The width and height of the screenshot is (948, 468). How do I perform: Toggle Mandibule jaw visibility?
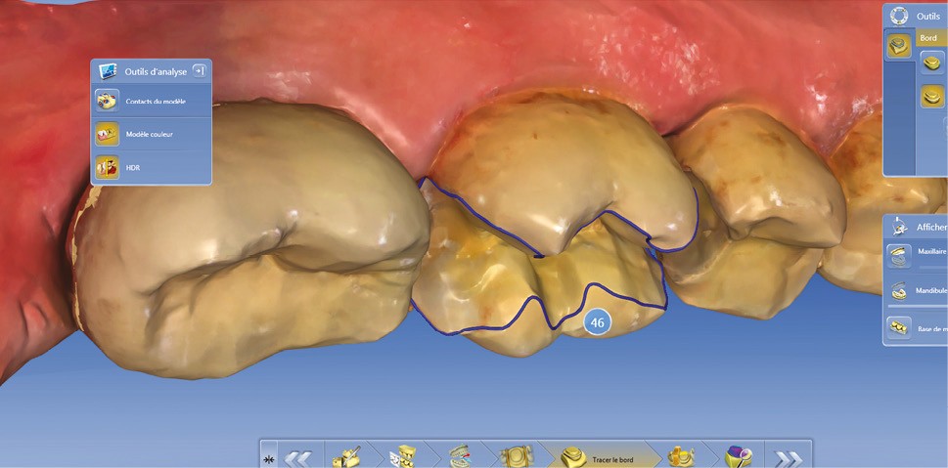899,291
